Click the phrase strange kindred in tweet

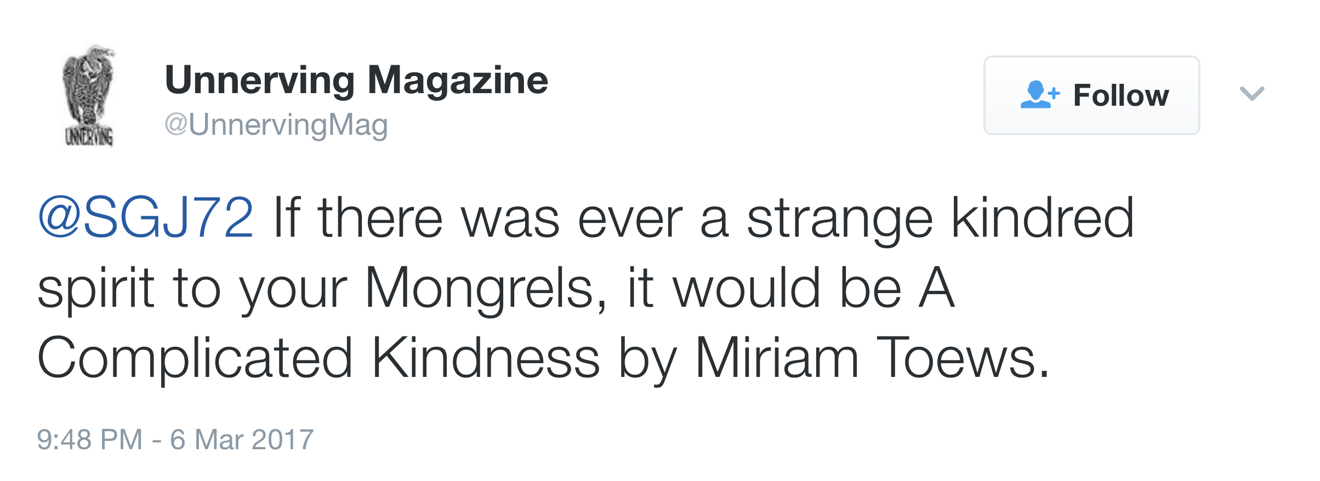940,218
